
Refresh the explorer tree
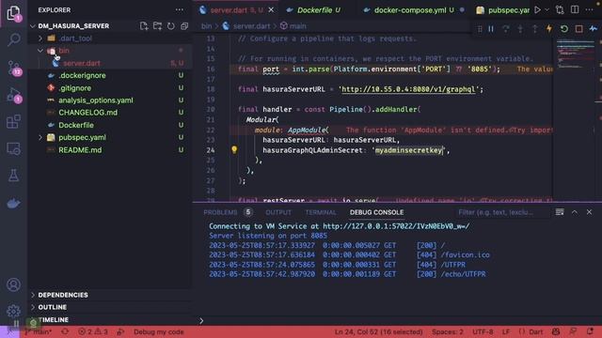point(171,25)
